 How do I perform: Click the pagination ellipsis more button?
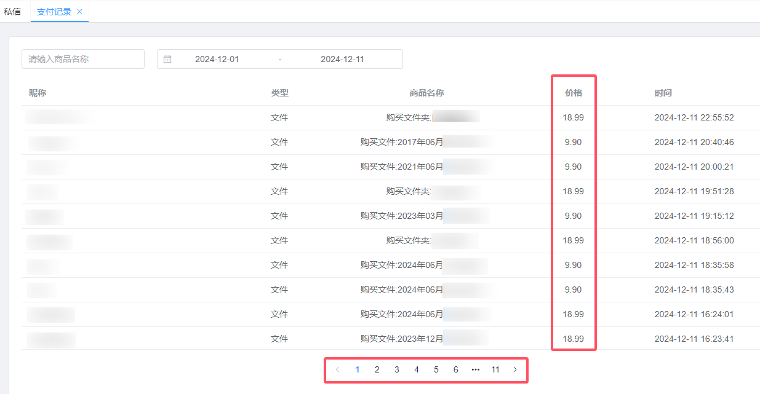click(x=476, y=369)
